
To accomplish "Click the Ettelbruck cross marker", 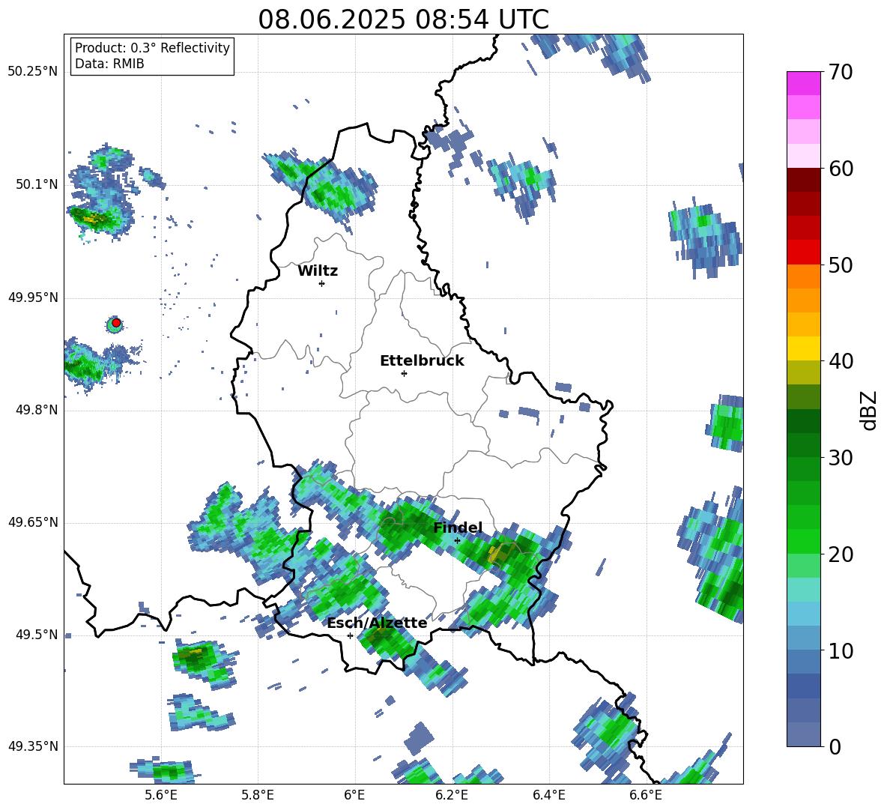I will pos(404,373).
